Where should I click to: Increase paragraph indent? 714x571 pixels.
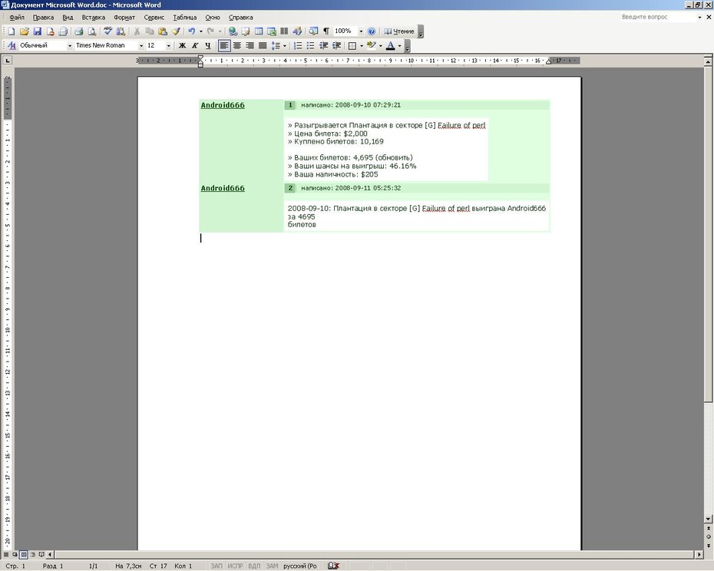pyautogui.click(x=336, y=45)
